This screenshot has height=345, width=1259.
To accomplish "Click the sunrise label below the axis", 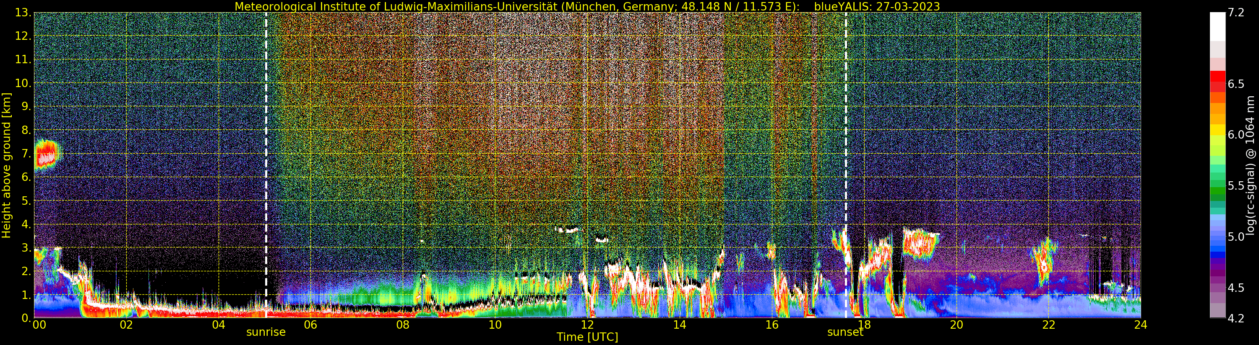I will click(x=266, y=332).
